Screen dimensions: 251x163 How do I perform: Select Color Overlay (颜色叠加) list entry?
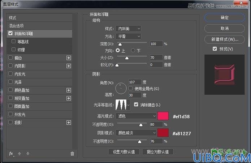(39, 90)
